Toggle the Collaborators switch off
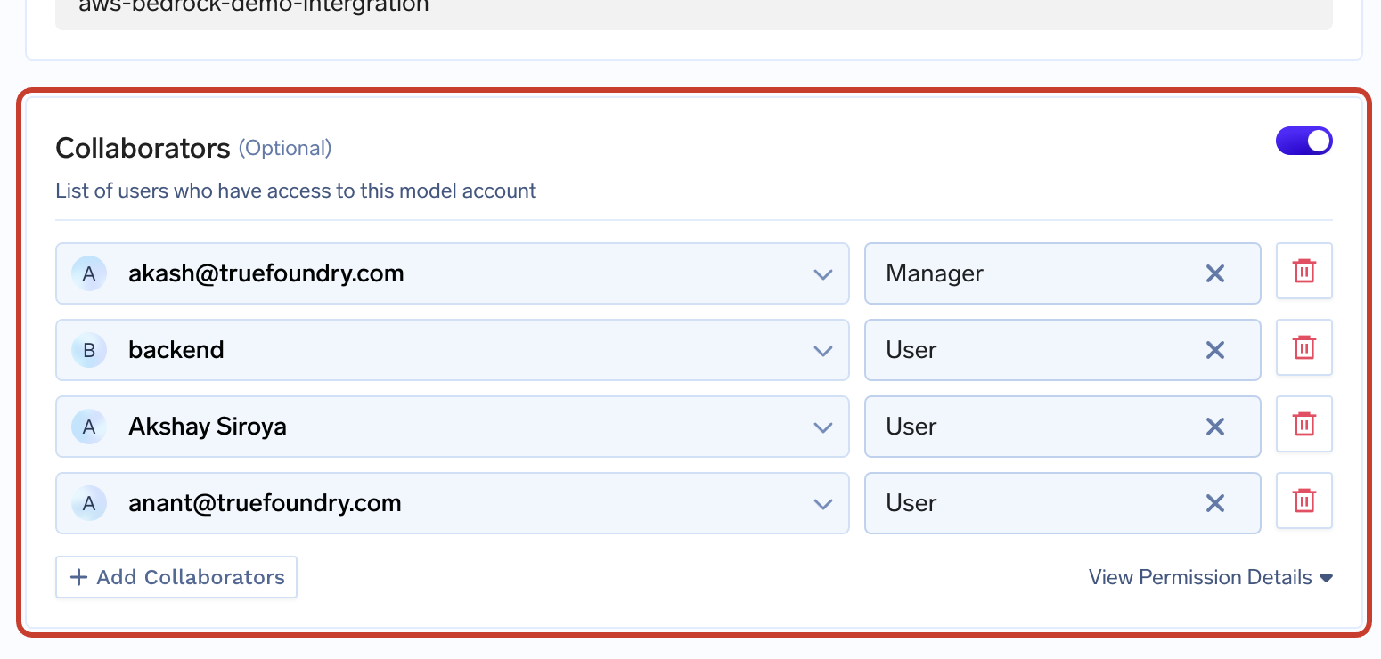 pyautogui.click(x=1304, y=141)
